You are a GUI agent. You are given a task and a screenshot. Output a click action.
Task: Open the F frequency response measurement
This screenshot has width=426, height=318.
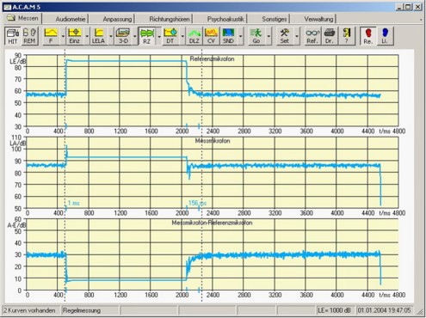[51, 36]
